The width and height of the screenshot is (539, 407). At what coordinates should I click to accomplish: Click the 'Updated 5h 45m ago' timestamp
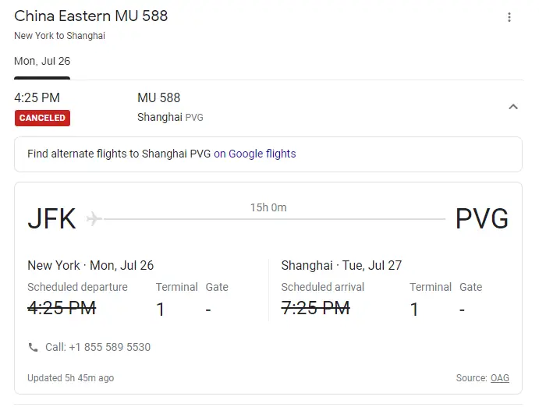70,378
